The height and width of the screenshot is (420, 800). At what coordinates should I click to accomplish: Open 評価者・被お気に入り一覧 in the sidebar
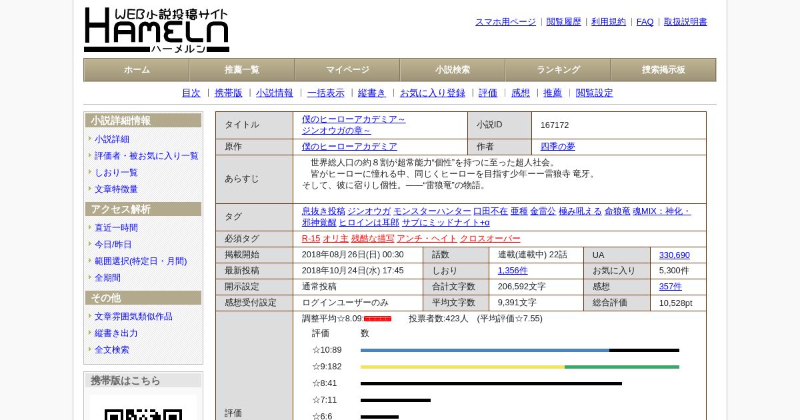coord(147,156)
